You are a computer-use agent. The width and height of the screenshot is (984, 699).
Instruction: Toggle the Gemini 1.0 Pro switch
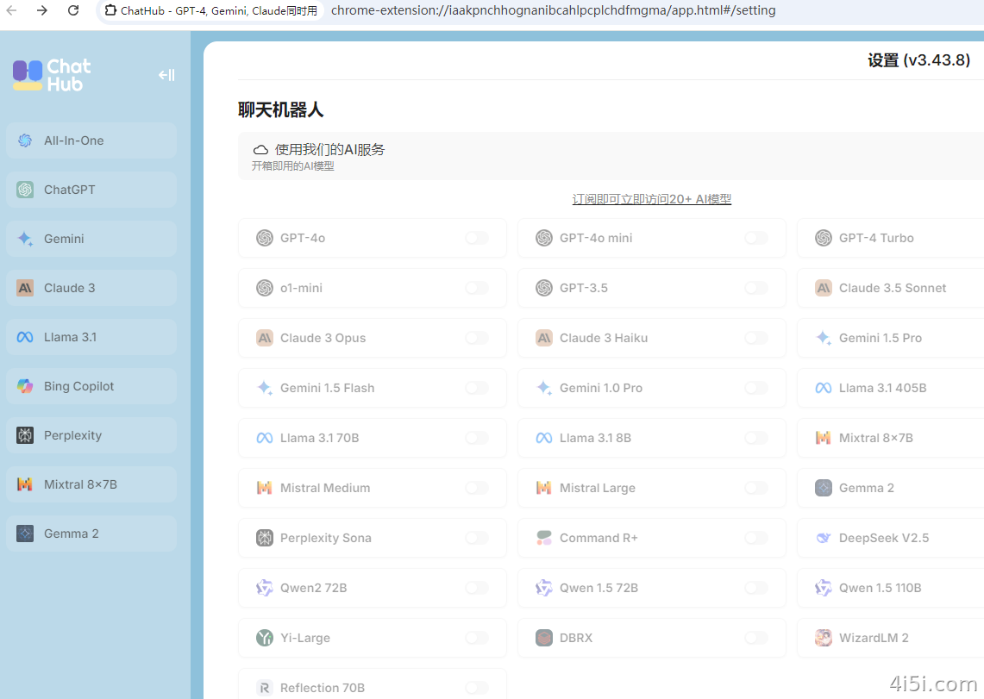pos(756,388)
